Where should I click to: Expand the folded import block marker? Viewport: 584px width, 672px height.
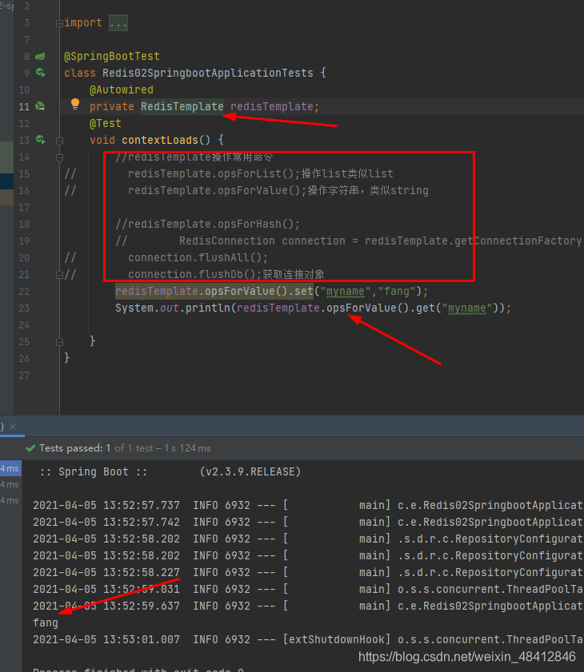point(59,23)
